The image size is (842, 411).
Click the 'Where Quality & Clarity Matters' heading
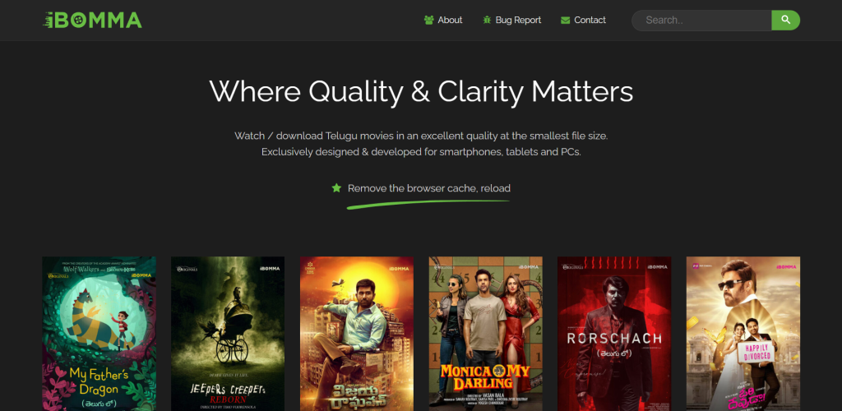coord(421,90)
